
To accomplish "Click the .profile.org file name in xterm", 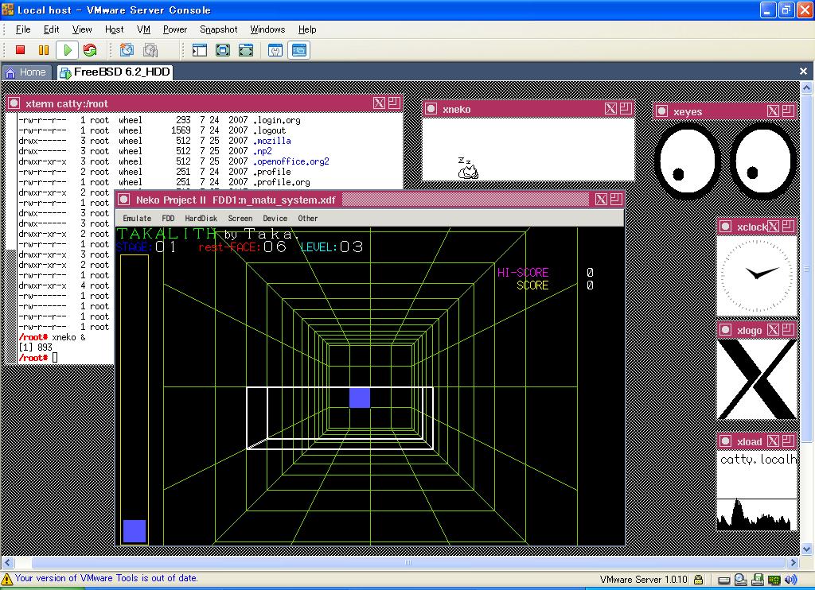I will (282, 182).
